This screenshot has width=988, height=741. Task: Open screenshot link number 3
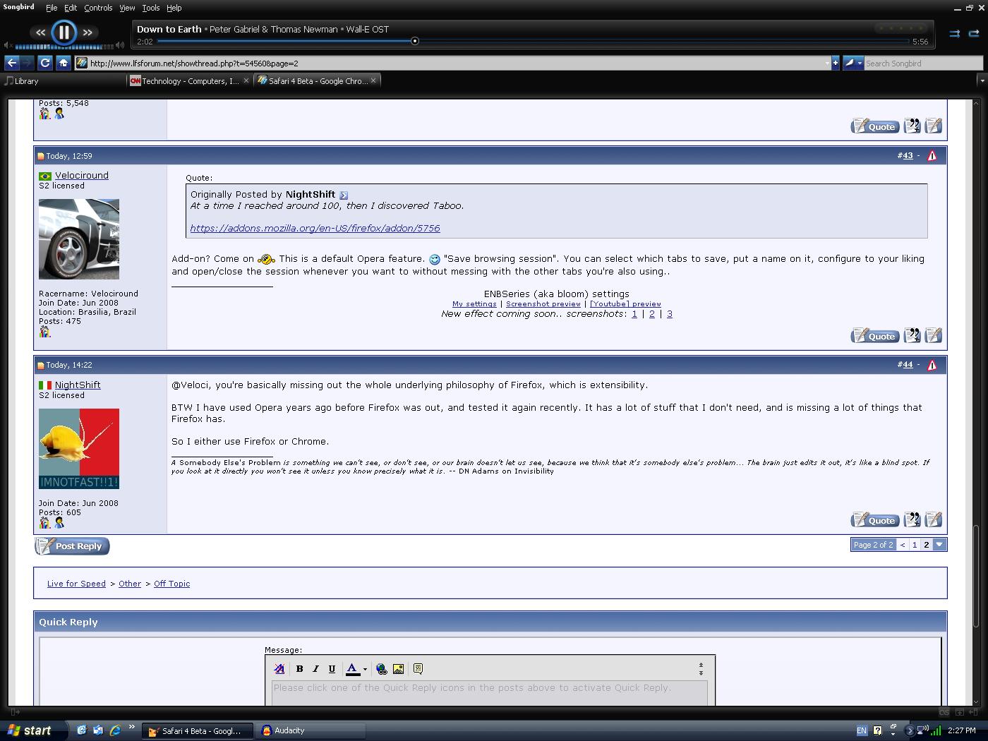(x=670, y=314)
